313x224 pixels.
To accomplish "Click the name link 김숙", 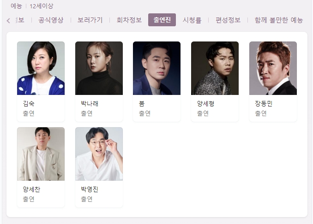I will 29,104.
